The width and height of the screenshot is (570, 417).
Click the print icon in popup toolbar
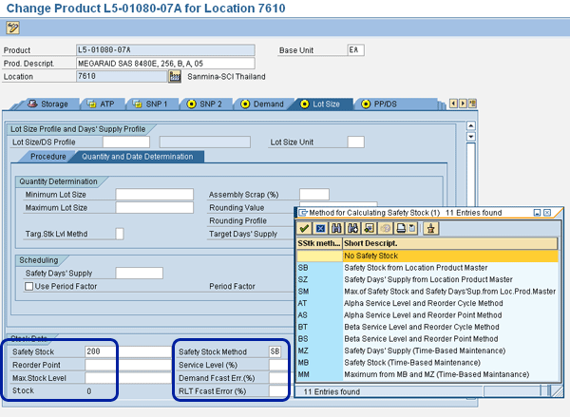pos(401,228)
